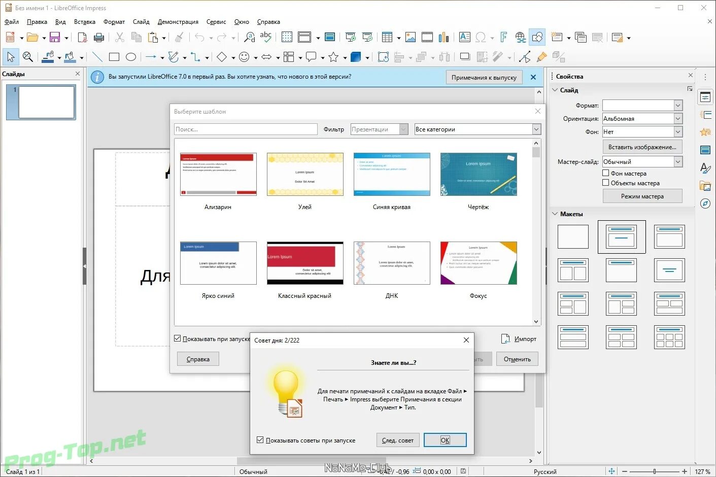Insert Fontwork text icon

503,37
